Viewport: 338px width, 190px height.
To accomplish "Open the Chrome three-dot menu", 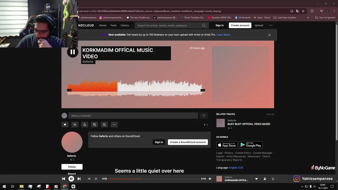I will [334, 11].
